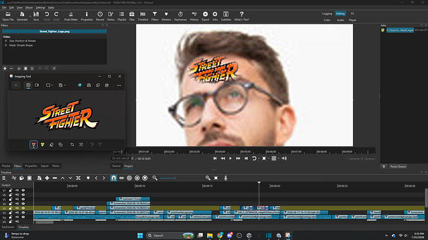Screen dimensions: 428x240
Task: Uncheck the Size, Position & Rotate filter
Action: (x=6, y=41)
